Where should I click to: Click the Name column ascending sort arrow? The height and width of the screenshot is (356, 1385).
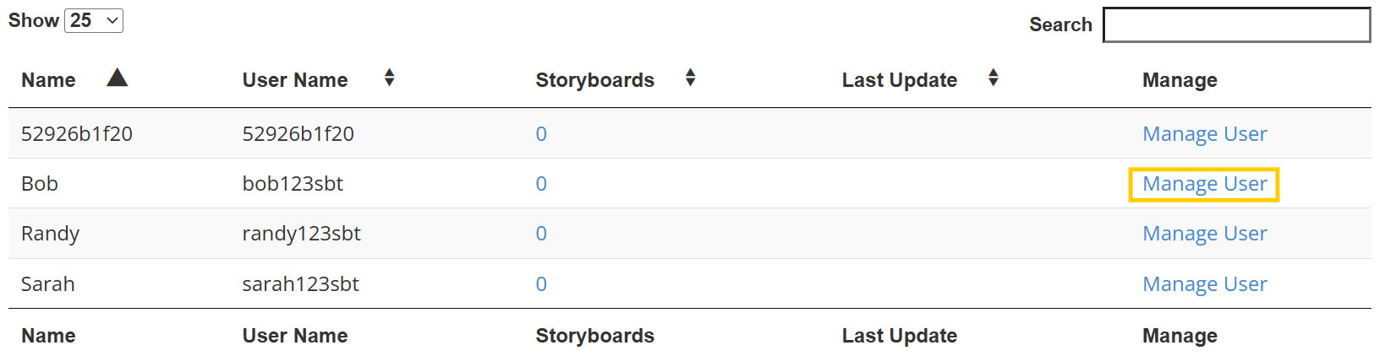click(x=118, y=78)
